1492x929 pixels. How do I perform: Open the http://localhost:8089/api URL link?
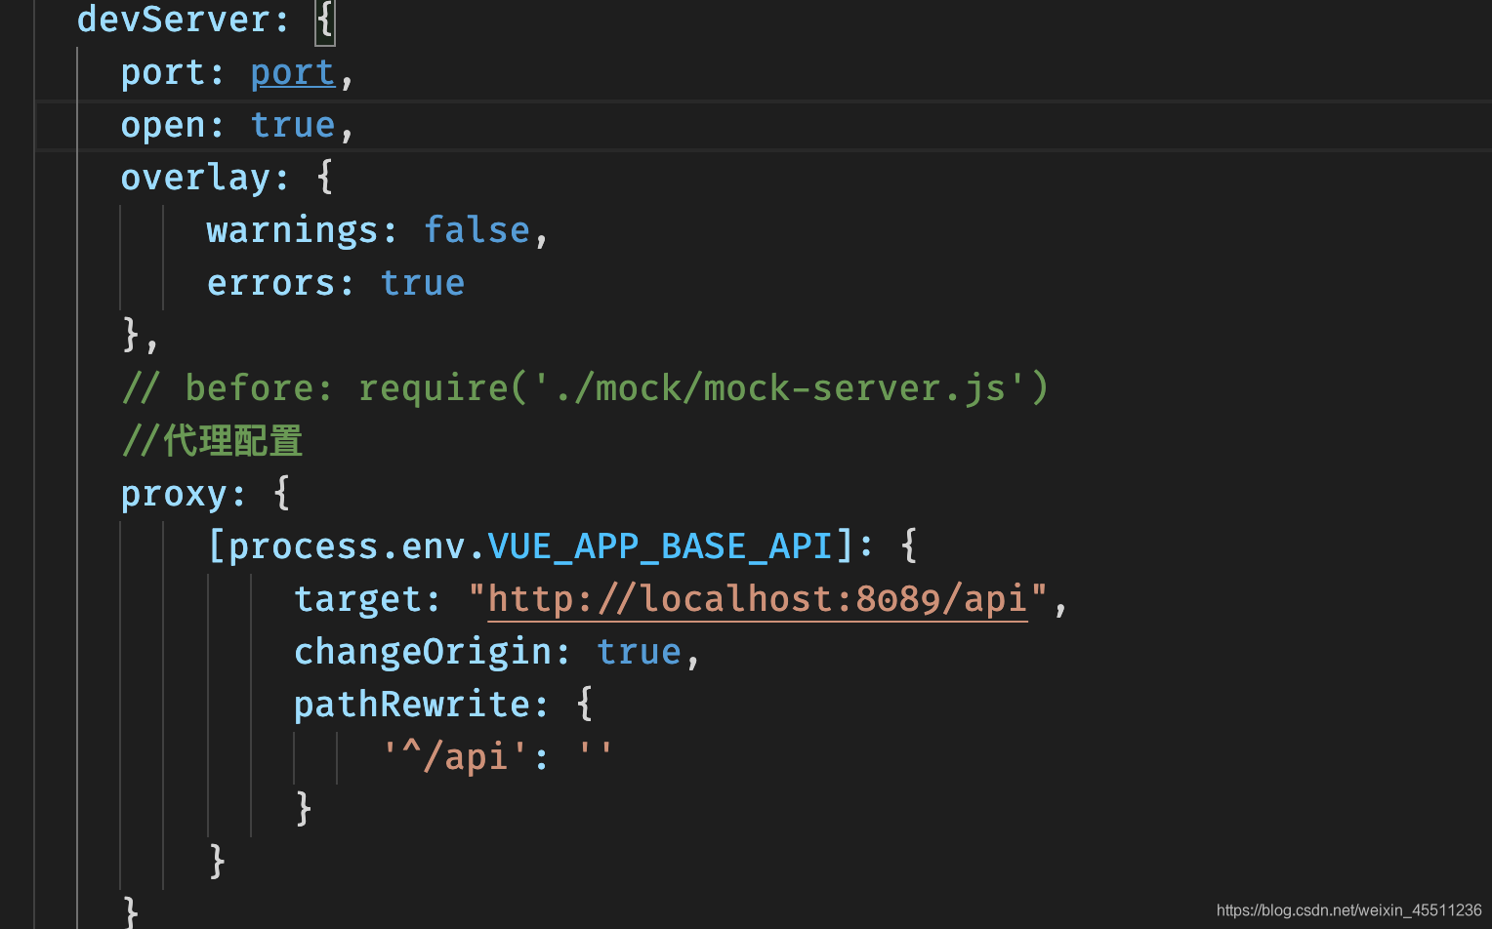[758, 599]
